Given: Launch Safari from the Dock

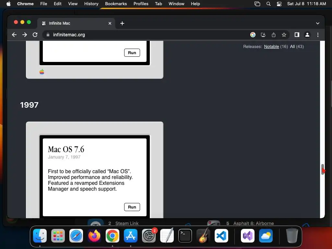Looking at the screenshot, I should 76,236.
